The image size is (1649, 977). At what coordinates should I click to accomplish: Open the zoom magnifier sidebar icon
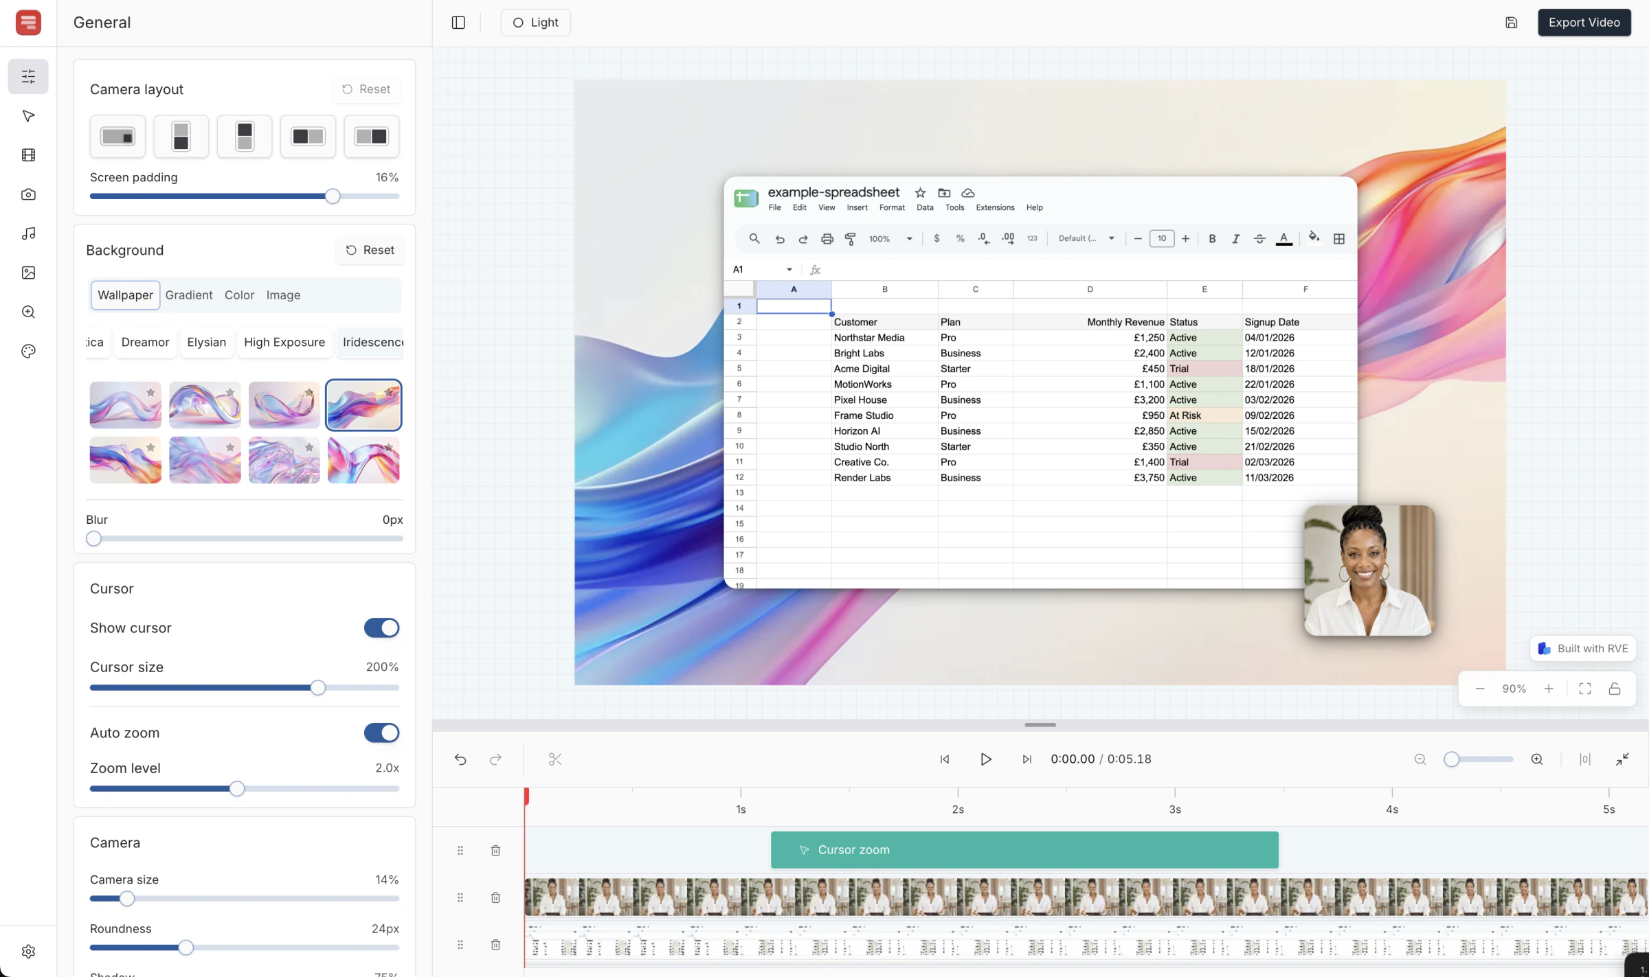tap(28, 312)
